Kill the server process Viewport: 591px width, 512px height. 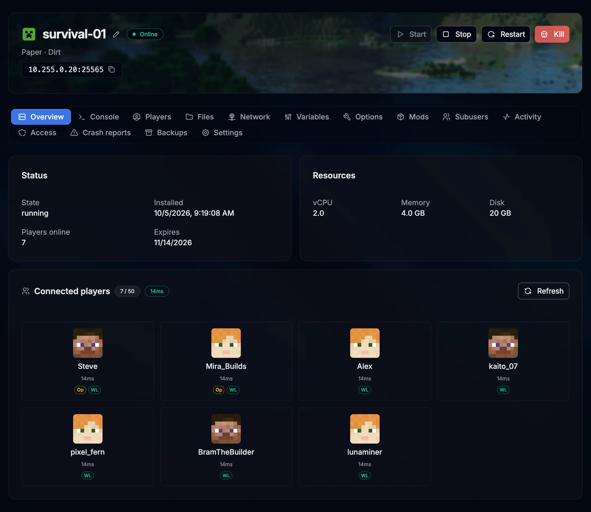click(552, 34)
